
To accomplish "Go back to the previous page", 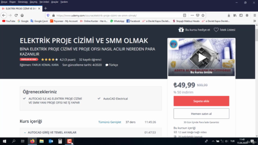I will [4, 15].
